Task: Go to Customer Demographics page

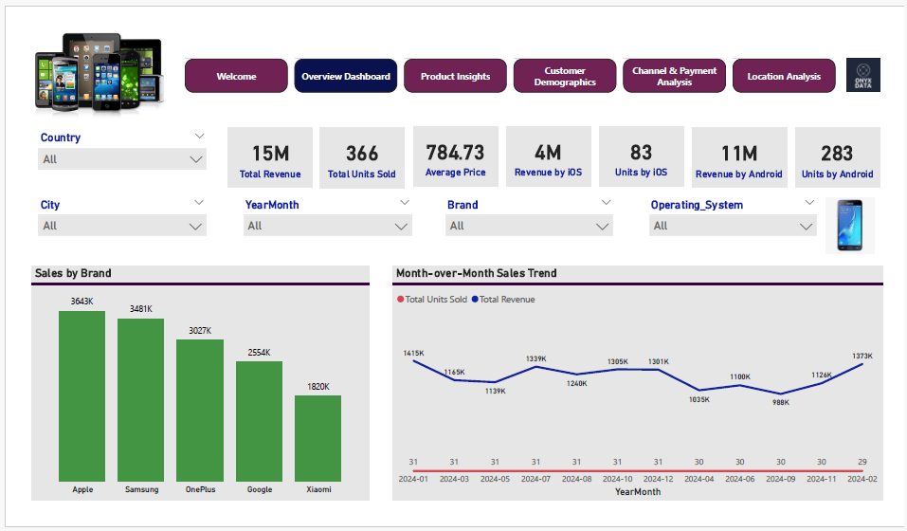Action: (565, 76)
